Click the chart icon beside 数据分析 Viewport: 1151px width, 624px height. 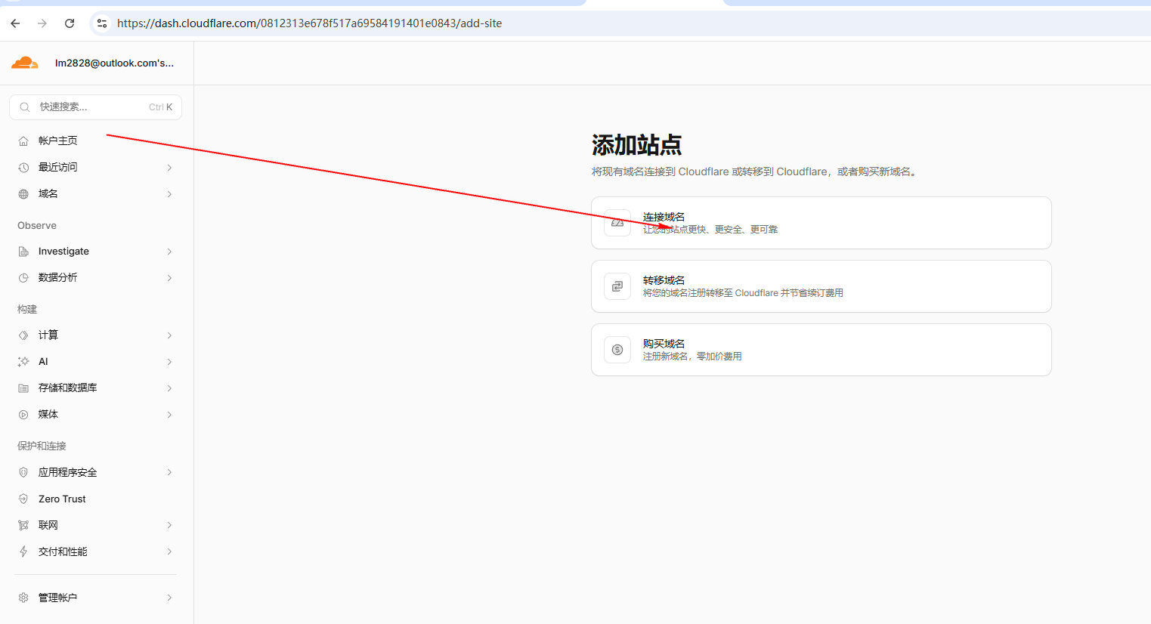pyautogui.click(x=23, y=278)
